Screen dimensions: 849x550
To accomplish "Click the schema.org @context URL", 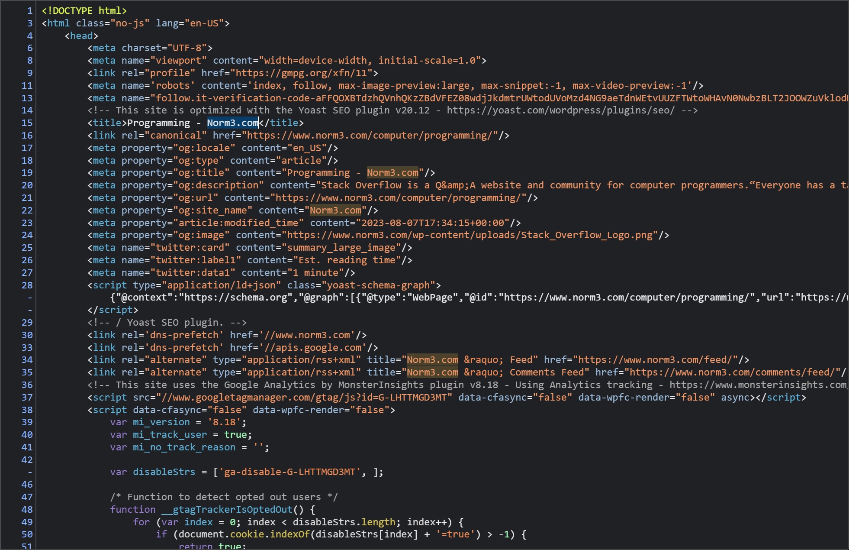I will 236,298.
